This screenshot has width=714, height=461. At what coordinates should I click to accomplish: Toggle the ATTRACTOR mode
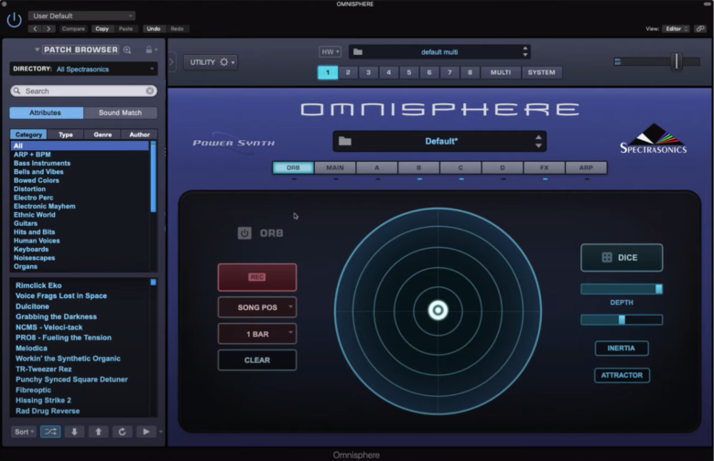click(x=622, y=375)
